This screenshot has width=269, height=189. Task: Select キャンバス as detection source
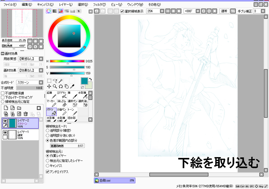48,165
